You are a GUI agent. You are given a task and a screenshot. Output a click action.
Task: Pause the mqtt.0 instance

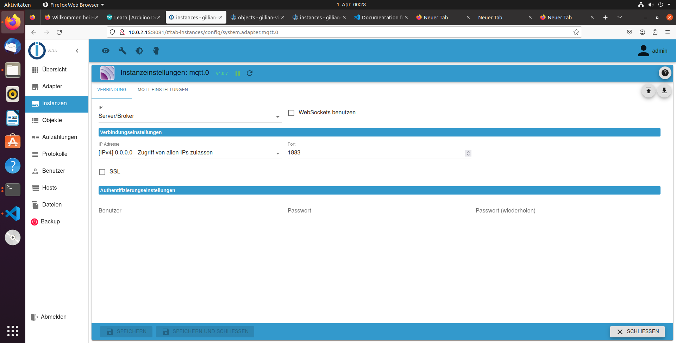click(x=238, y=73)
